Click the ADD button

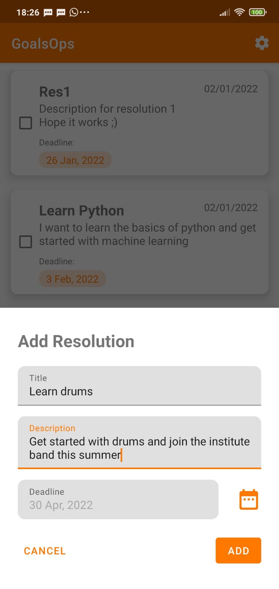(x=238, y=550)
